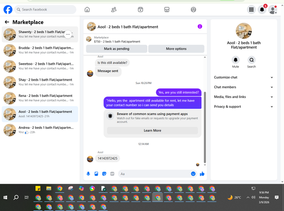The height and width of the screenshot is (211, 284).
Task: Click the 'Message sent' bubble
Action: click(108, 71)
